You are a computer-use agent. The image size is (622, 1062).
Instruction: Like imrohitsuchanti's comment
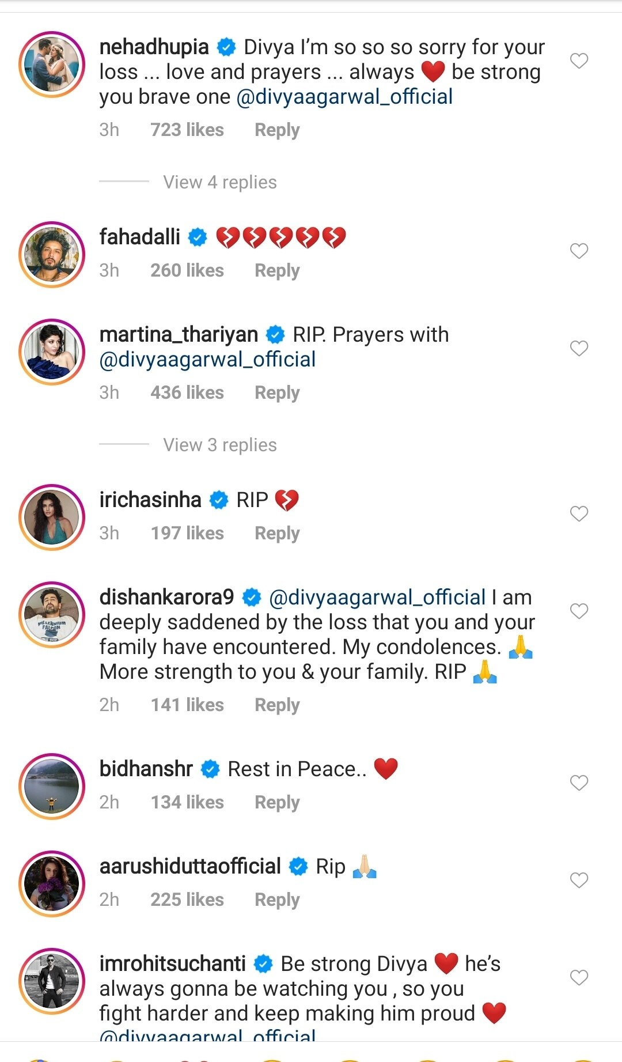(x=579, y=977)
